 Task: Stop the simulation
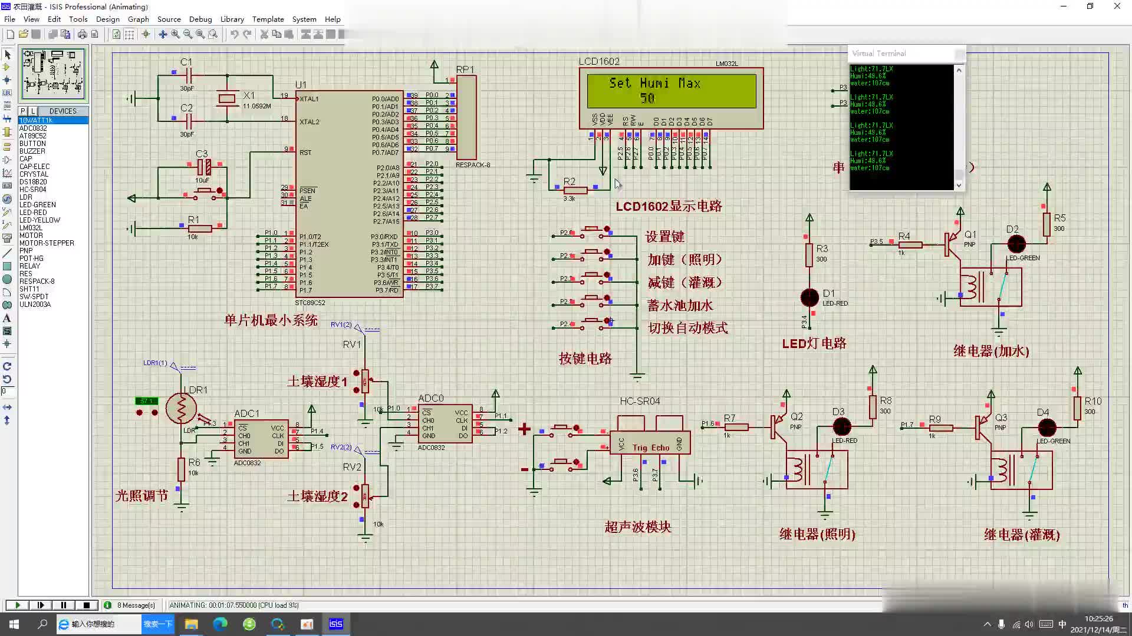[87, 605]
